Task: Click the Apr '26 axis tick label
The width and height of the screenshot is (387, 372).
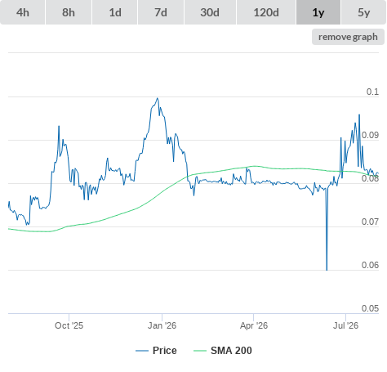Action: pos(254,325)
